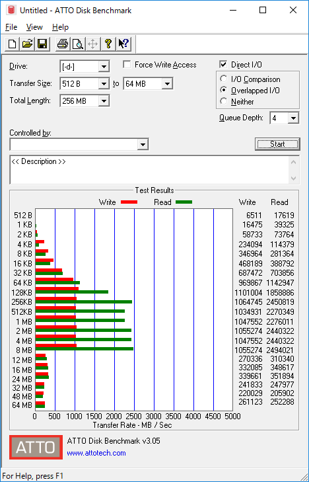
Task: Click the 512 B row label
Action: pyautogui.click(x=22, y=215)
